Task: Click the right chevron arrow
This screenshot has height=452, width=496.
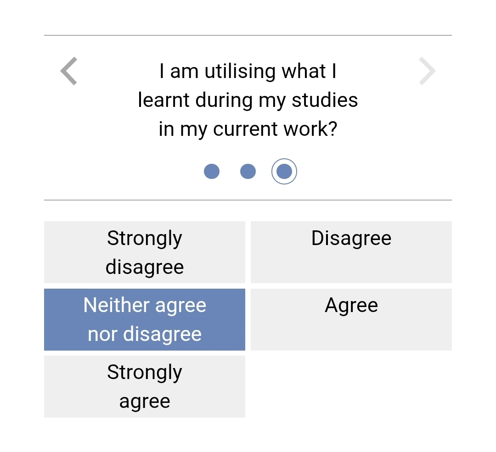Action: 427,71
